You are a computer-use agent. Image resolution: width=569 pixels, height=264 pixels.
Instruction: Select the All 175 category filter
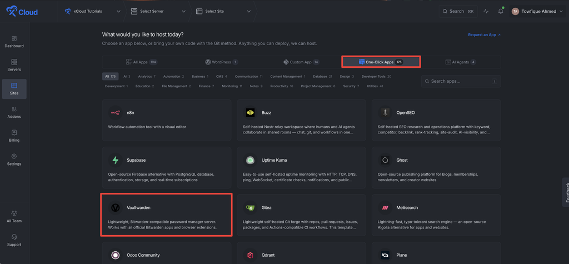click(x=111, y=77)
